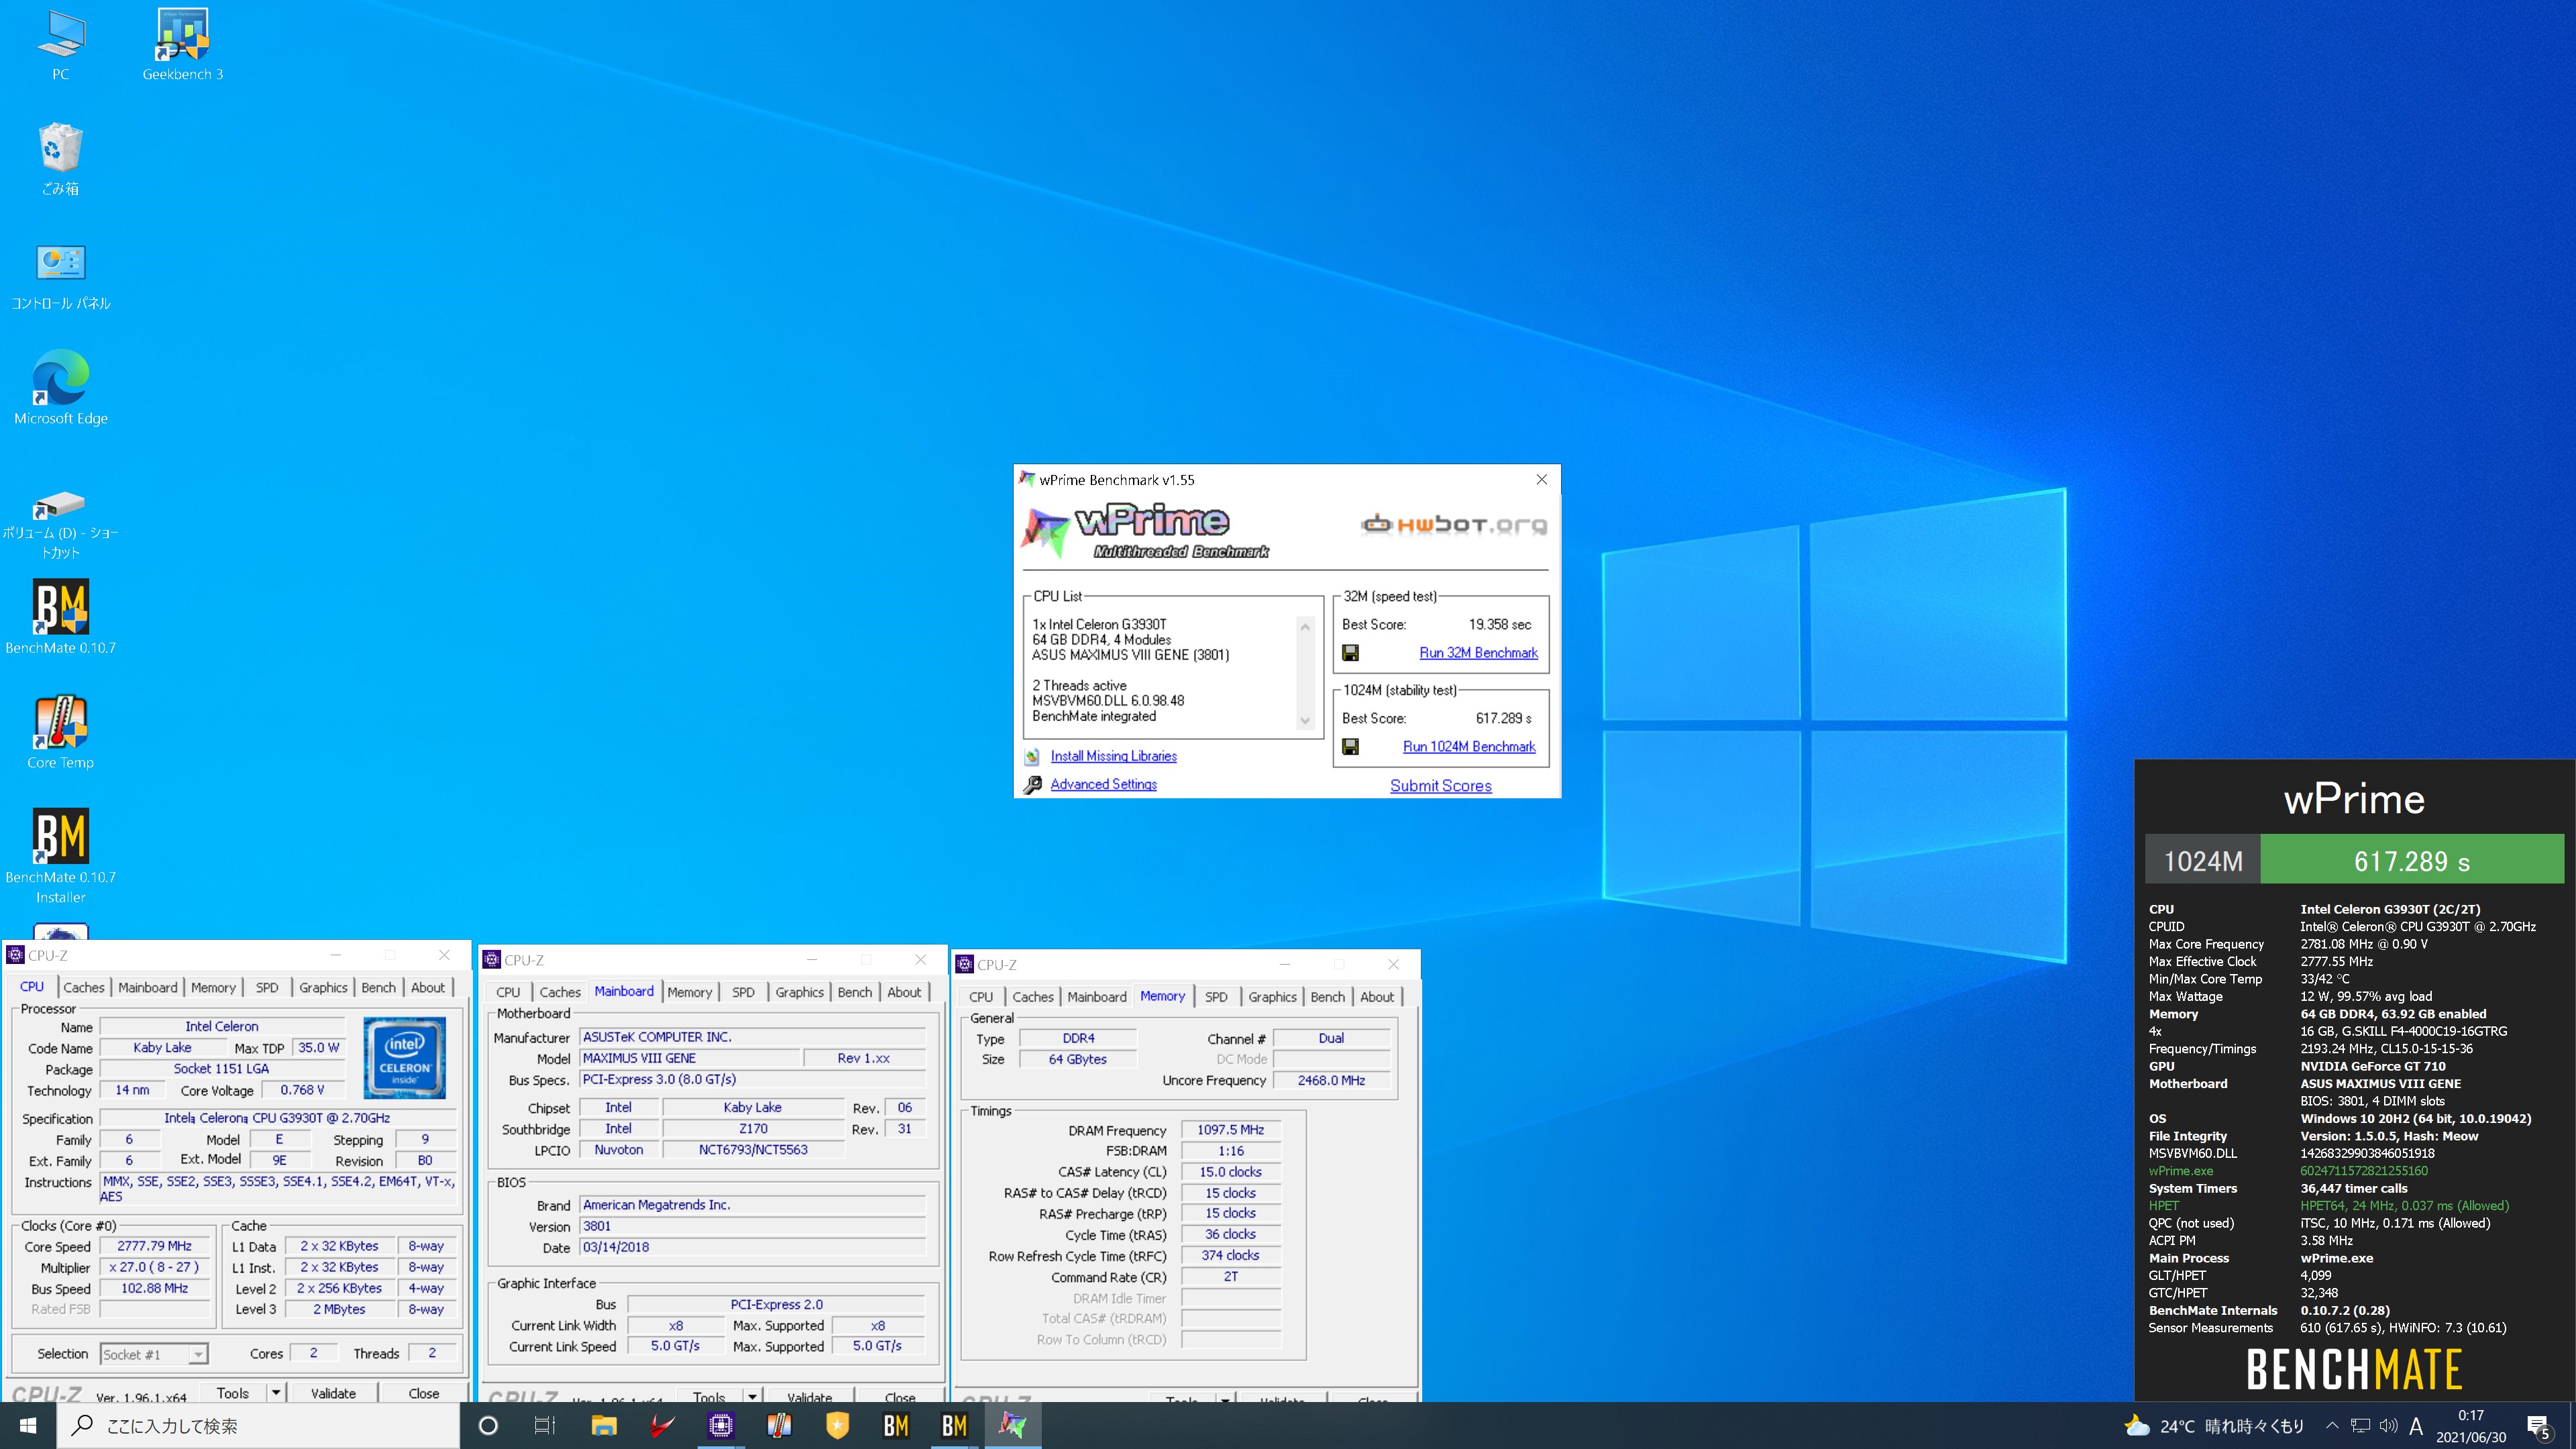The height and width of the screenshot is (1449, 2576).
Task: Click the yellow shield star taskbar icon
Action: [837, 1426]
